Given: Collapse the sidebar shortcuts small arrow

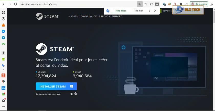Looking at the screenshot, I should tap(3, 70).
